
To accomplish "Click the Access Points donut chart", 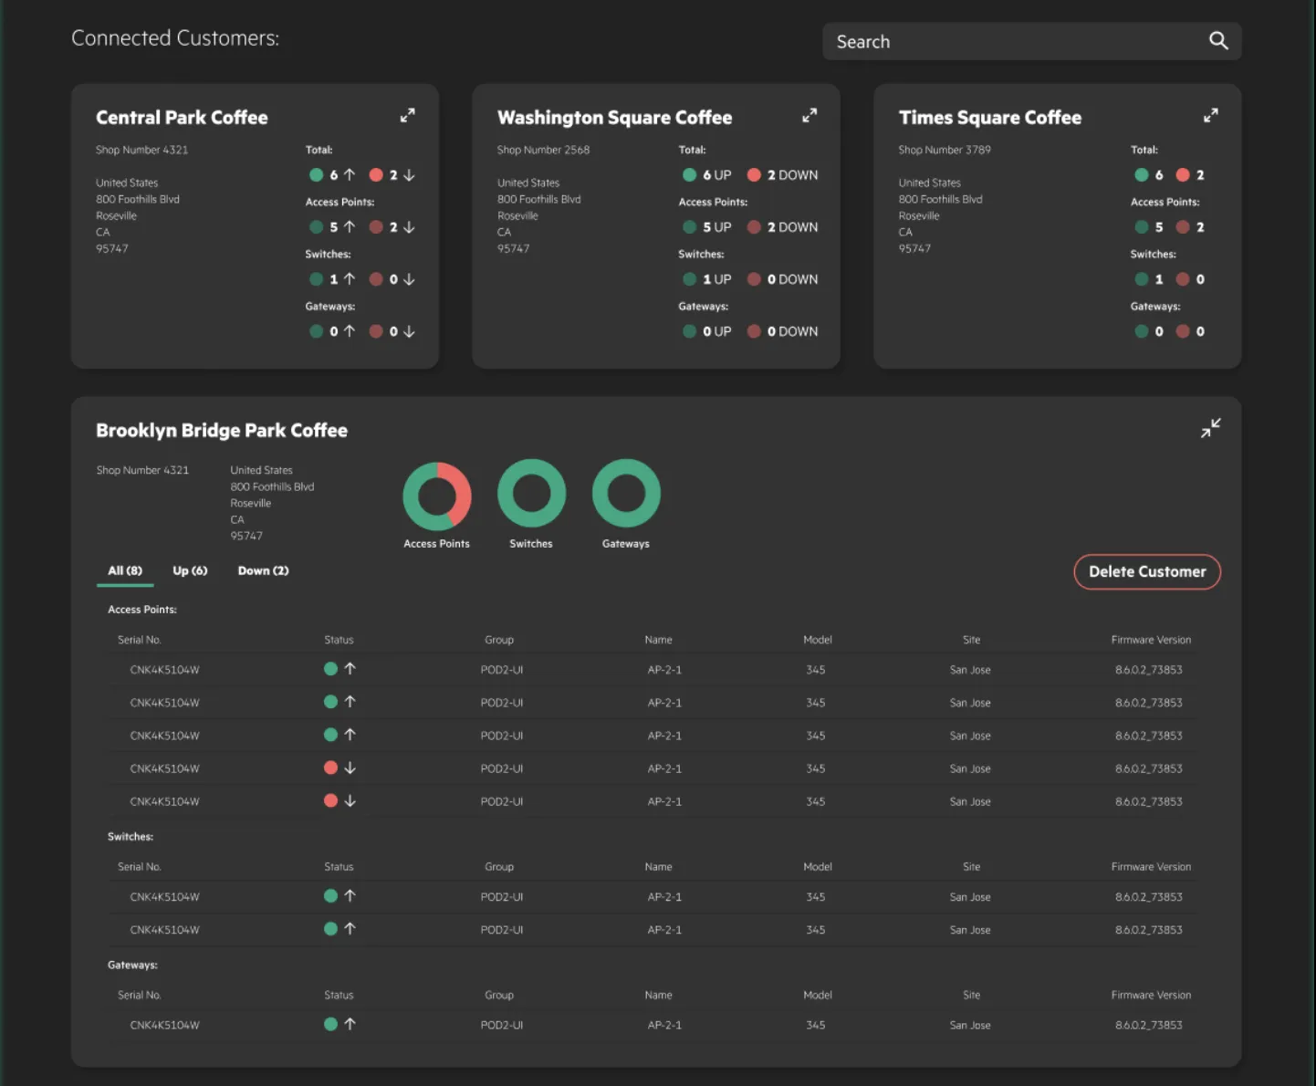I will (x=437, y=495).
